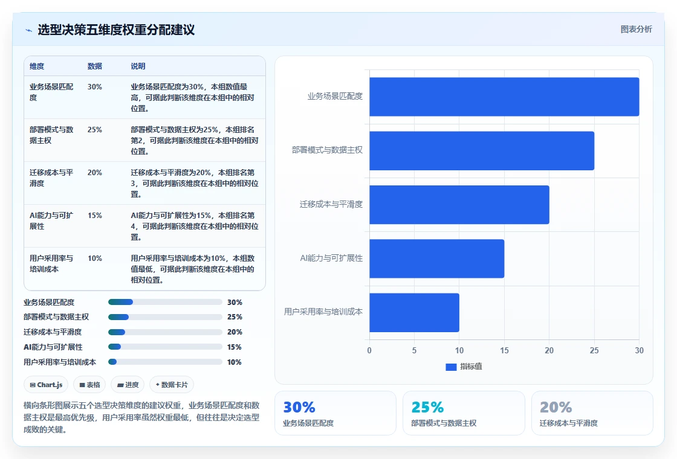Click the 图表分析 label in header

pos(636,30)
